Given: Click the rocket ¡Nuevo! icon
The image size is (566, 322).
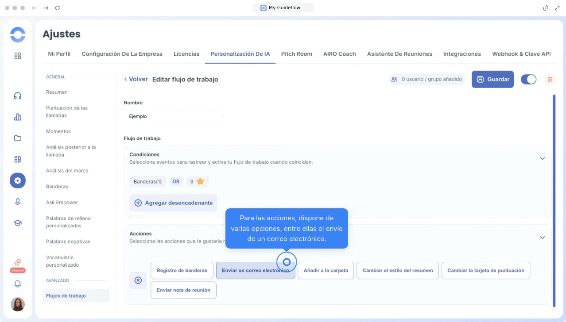Looking at the screenshot, I should 18,263.
